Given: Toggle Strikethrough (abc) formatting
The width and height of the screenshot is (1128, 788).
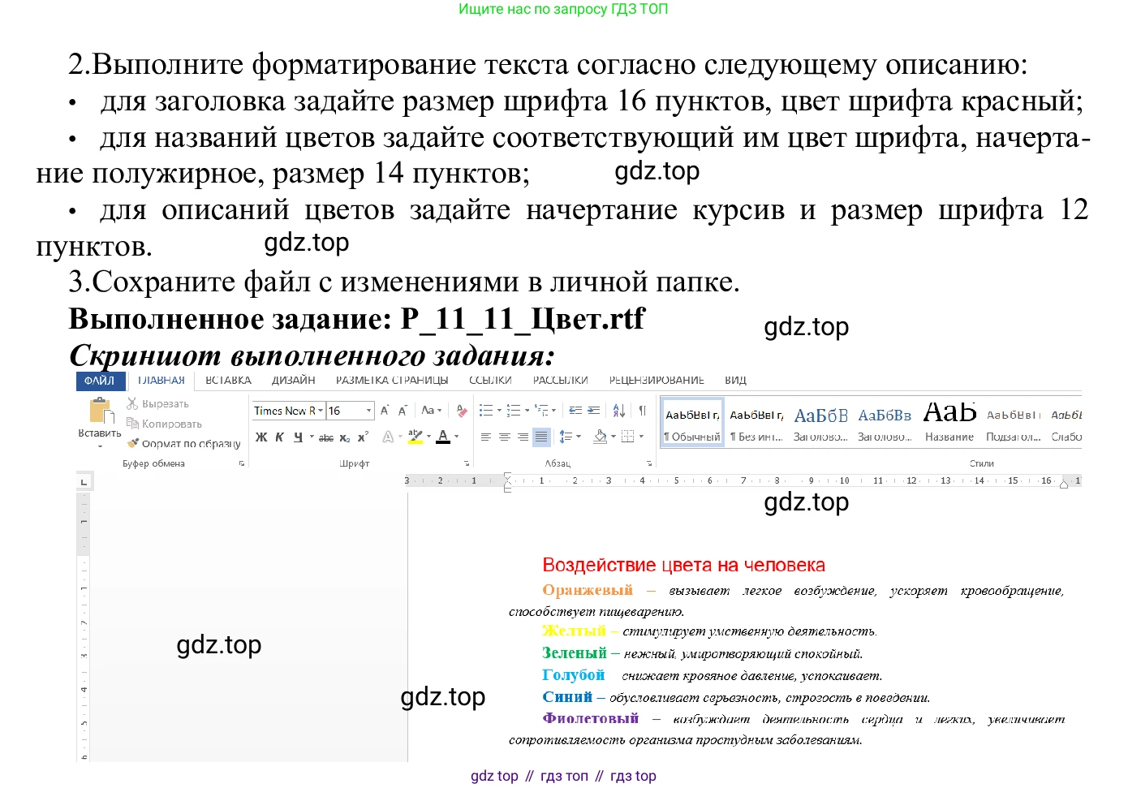Looking at the screenshot, I should point(326,437).
